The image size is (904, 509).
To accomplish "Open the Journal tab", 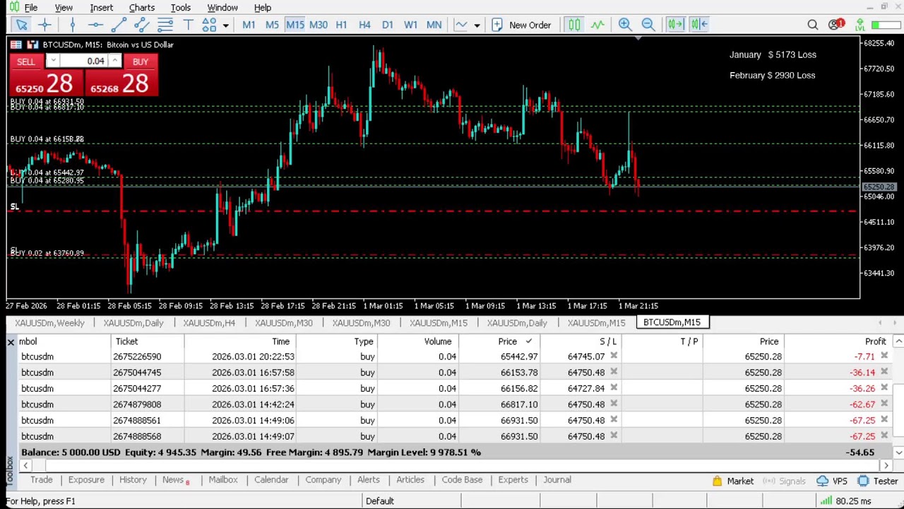I will 557,480.
